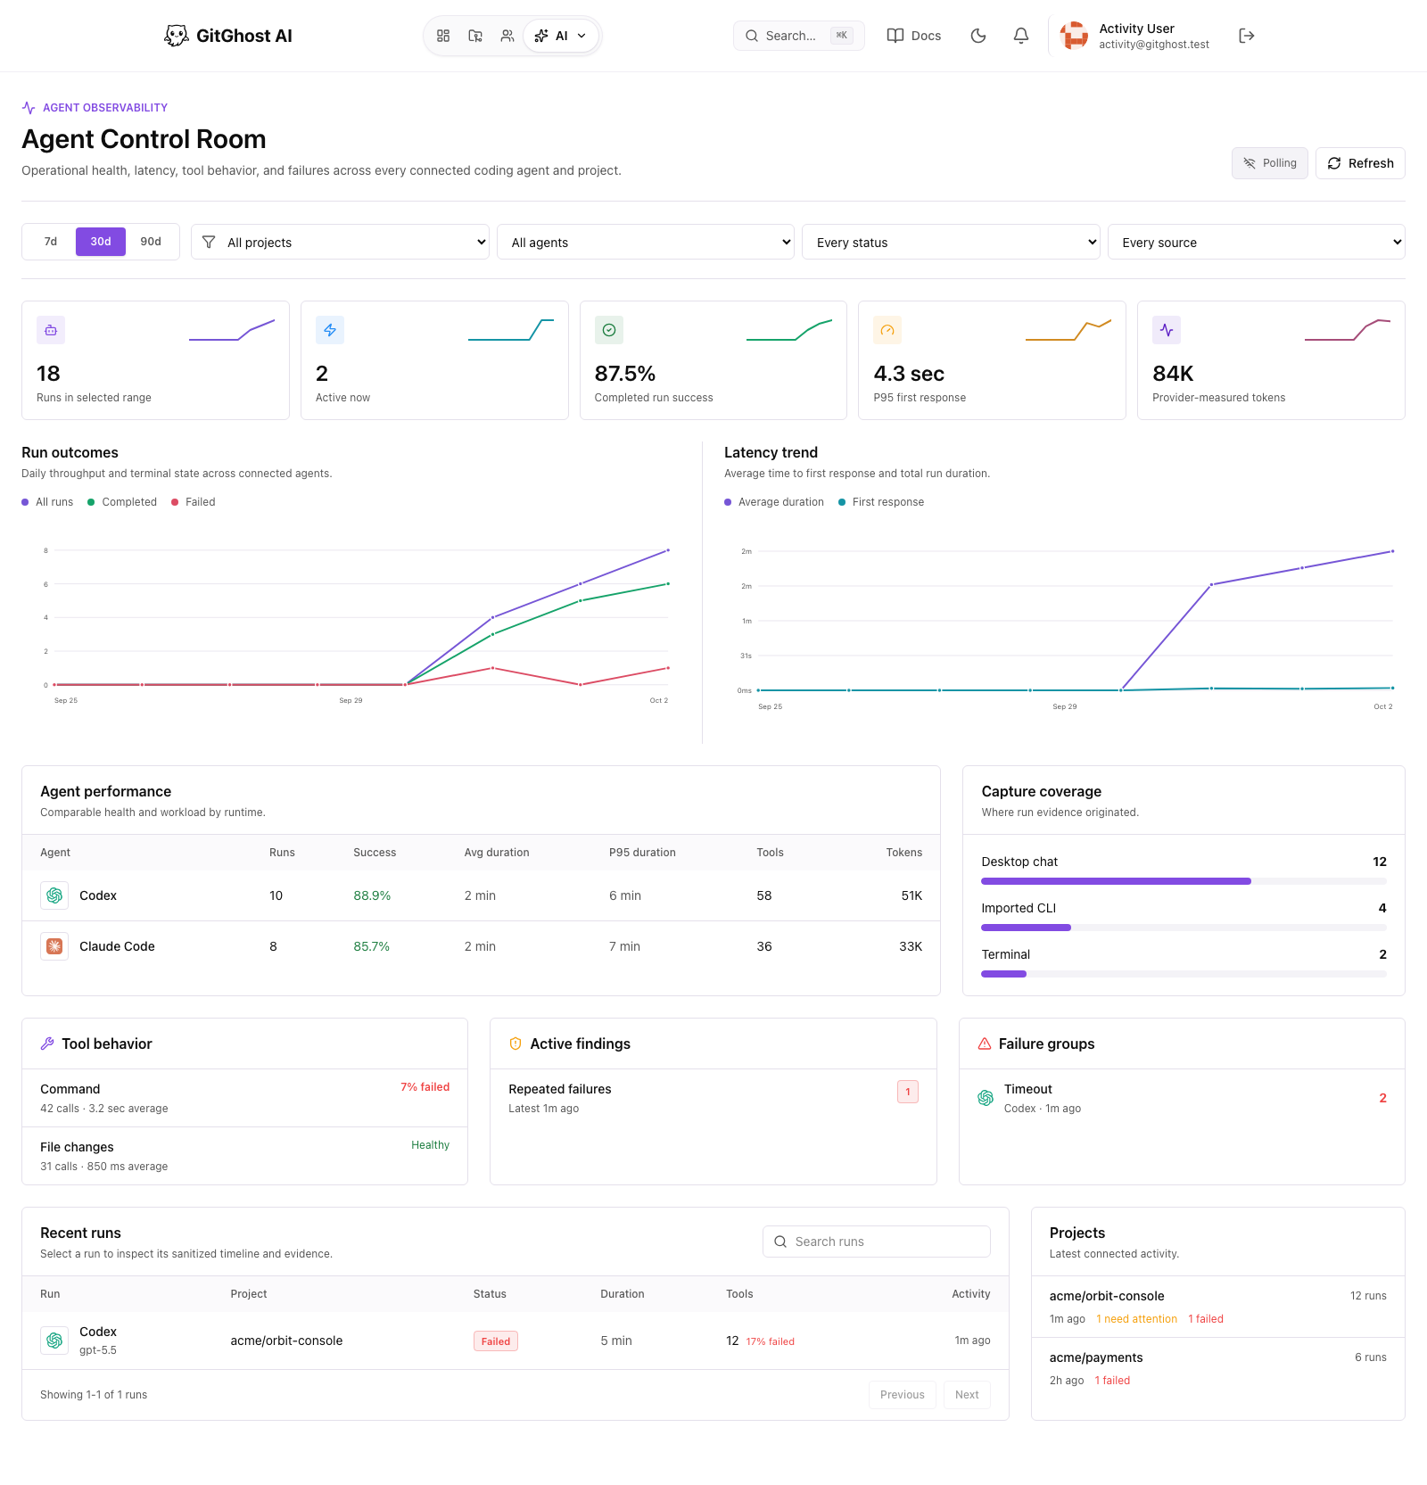Open the All projects dropdown
The width and height of the screenshot is (1427, 1485).
[x=340, y=242]
